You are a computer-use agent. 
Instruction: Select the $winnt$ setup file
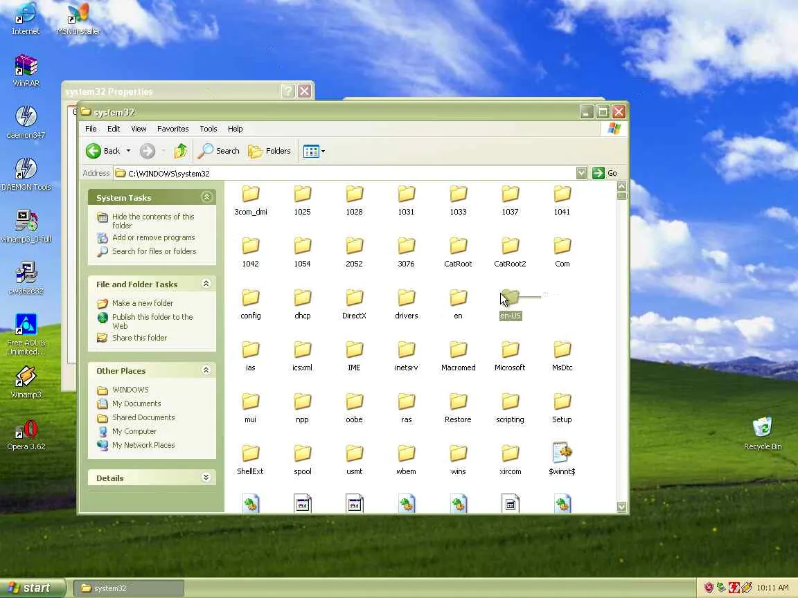tap(562, 460)
